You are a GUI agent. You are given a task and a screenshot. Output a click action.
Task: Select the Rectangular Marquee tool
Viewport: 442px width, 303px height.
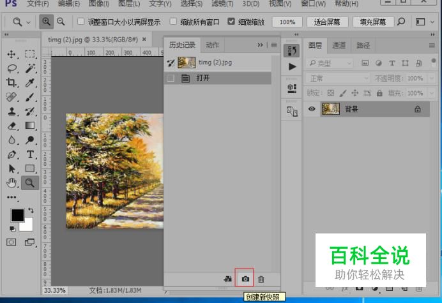point(30,54)
